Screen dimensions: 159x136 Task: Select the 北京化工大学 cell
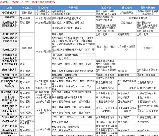10,51
